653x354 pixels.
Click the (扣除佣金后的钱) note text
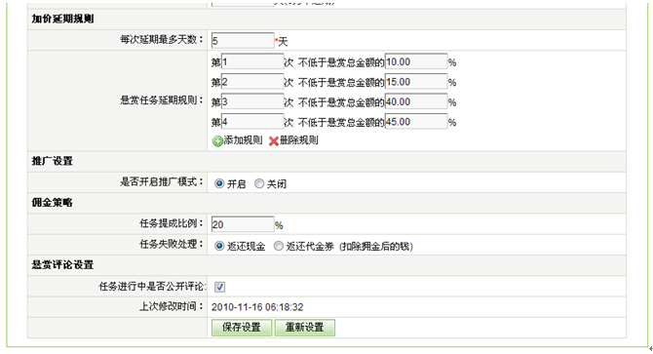[x=376, y=247]
